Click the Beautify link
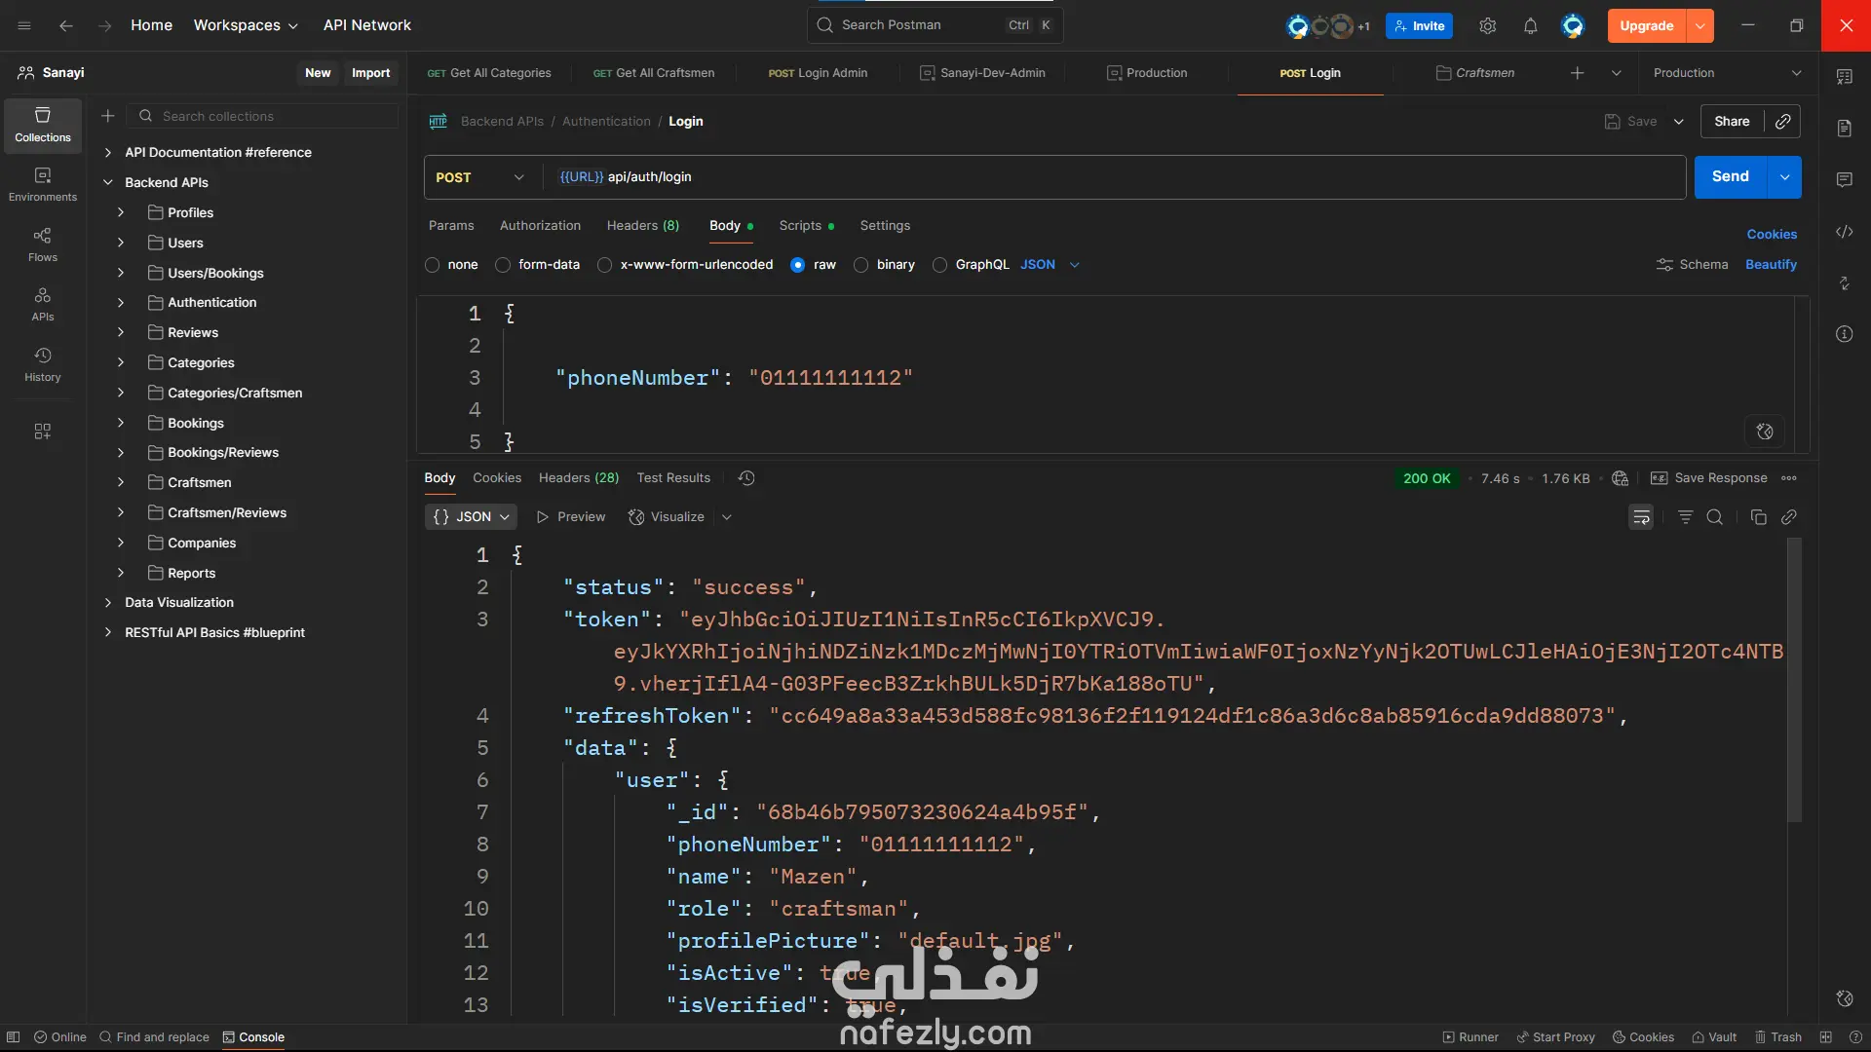 point(1770,265)
